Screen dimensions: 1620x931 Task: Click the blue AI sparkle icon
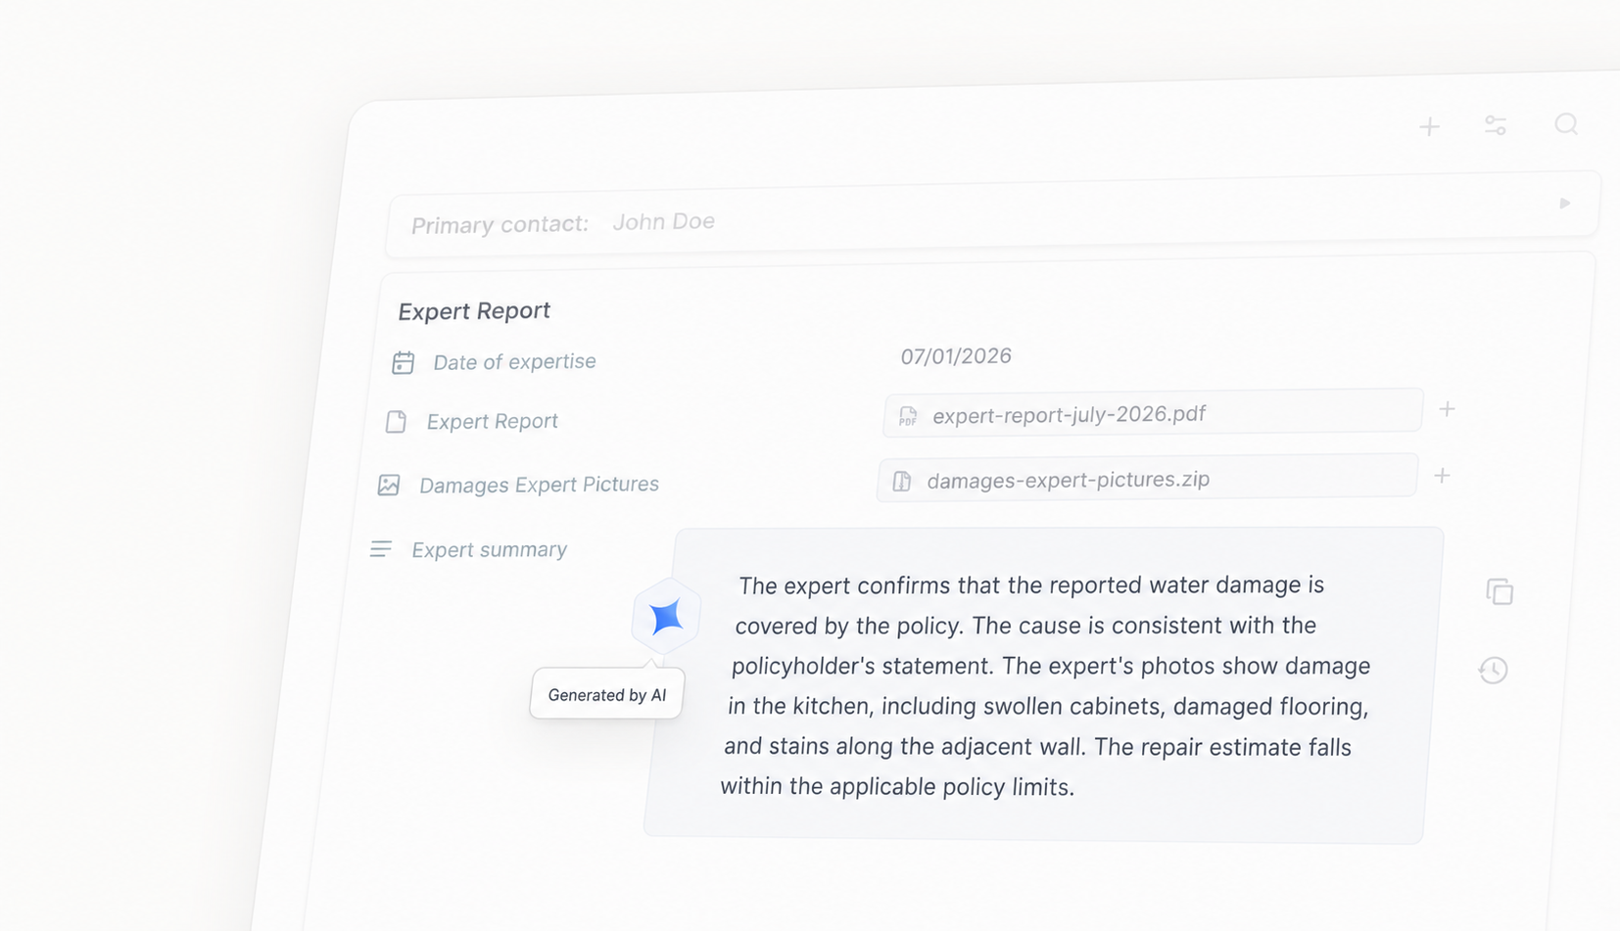click(666, 617)
